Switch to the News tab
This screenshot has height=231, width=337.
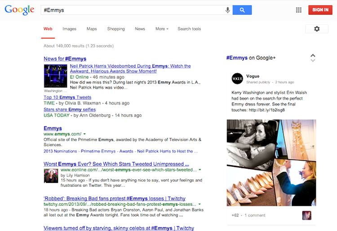pyautogui.click(x=140, y=29)
